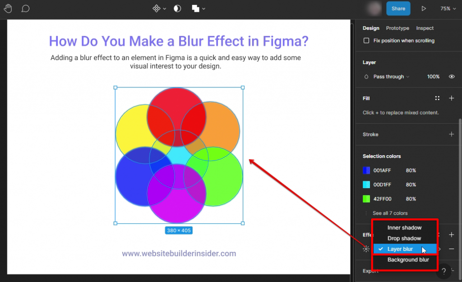462x282 pixels.
Task: Add a new Fill with the plus icon
Action: (452, 98)
